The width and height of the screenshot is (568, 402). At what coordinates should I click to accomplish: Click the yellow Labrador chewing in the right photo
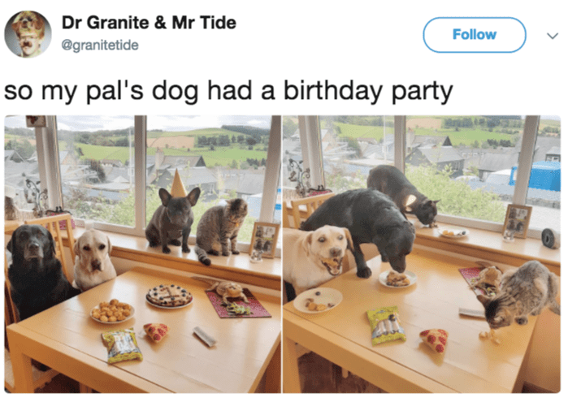pyautogui.click(x=319, y=255)
